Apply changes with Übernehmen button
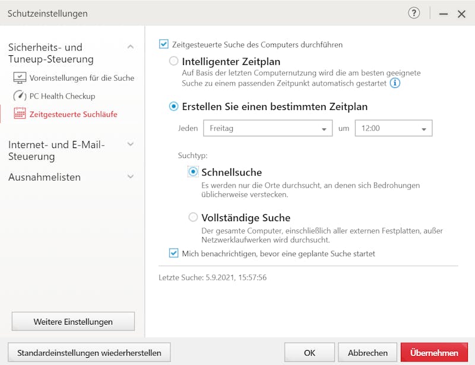Screen dimensions: 475x365 (434, 353)
